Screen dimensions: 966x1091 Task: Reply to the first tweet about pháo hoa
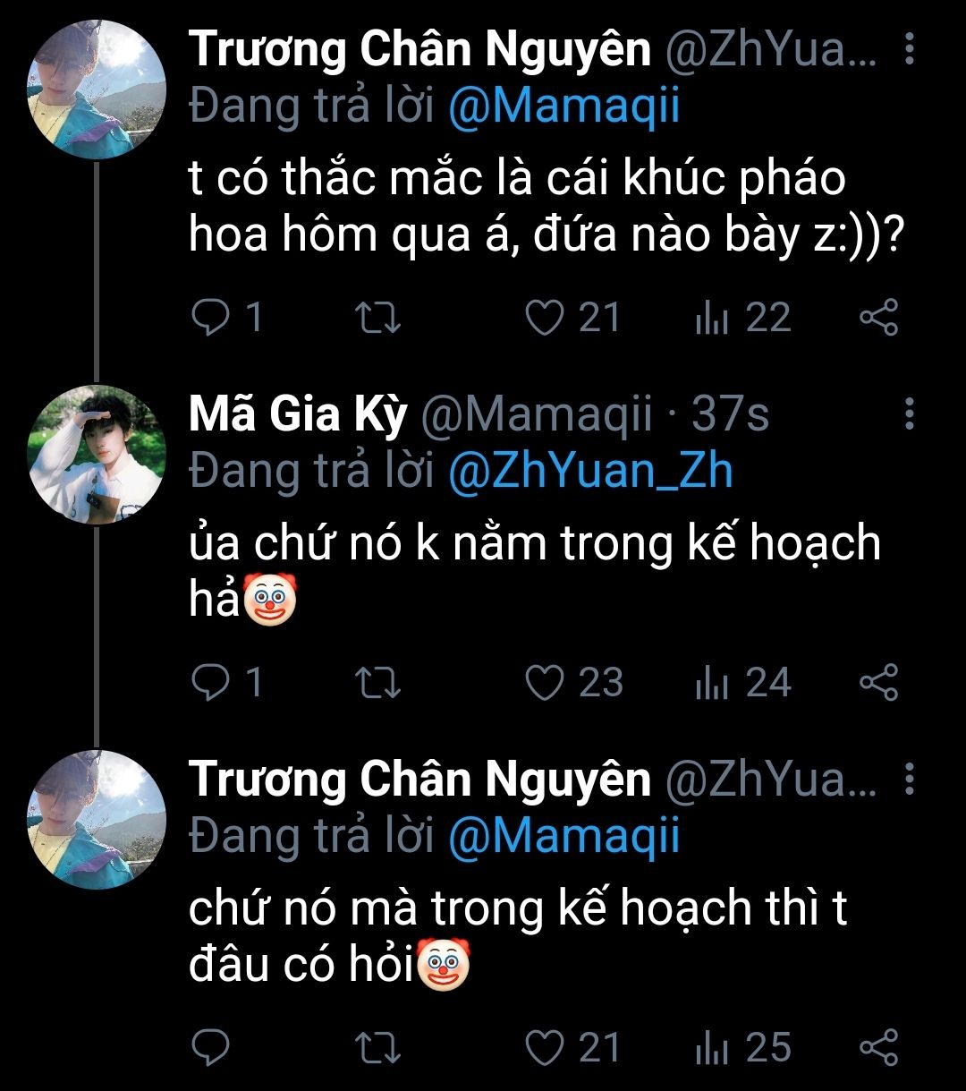click(x=211, y=318)
